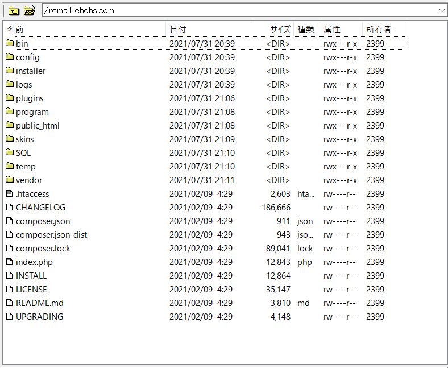Sort by the 所有者 column header
Image resolution: width=448 pixels, height=368 pixels.
[383, 29]
